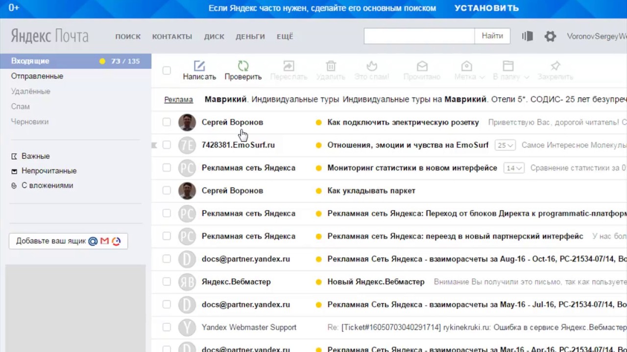Screen dimensions: 627x352
Task: Check the box for Переход от блоков Директа
Action: 167,214
